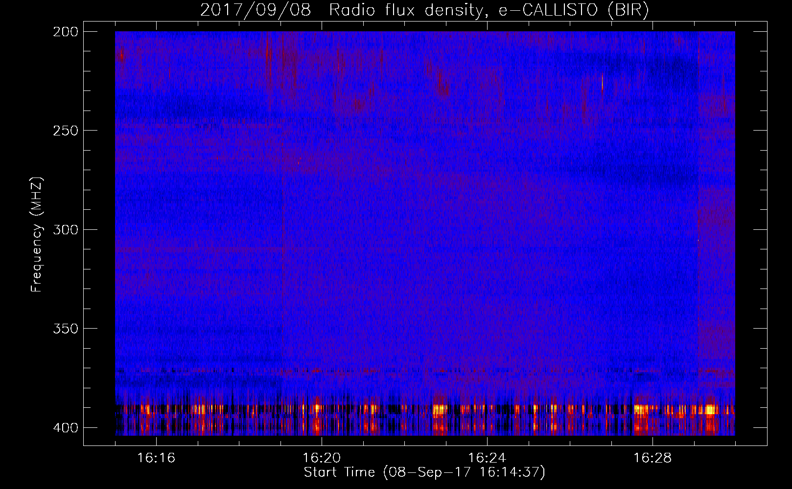
Task: Click the 200 frequency tick label
Action: pos(66,32)
